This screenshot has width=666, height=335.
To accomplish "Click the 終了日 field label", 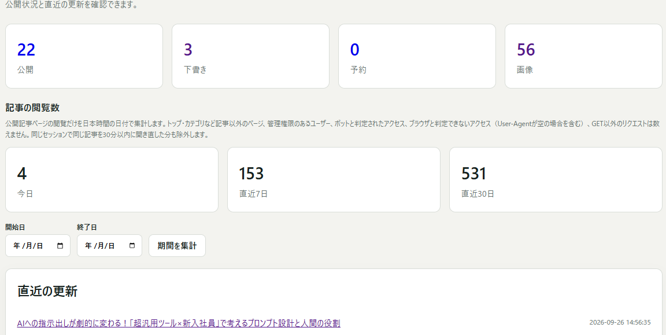I will coord(87,227).
